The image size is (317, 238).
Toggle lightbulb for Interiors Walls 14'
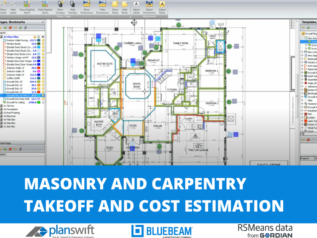(x=43, y=71)
